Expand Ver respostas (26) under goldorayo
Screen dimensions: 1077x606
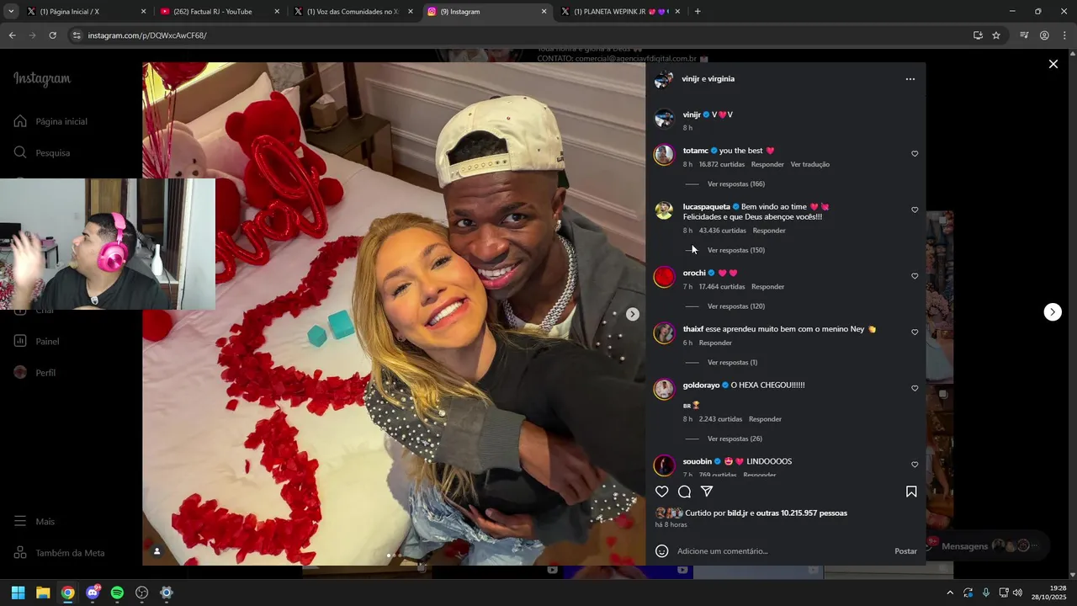click(735, 439)
